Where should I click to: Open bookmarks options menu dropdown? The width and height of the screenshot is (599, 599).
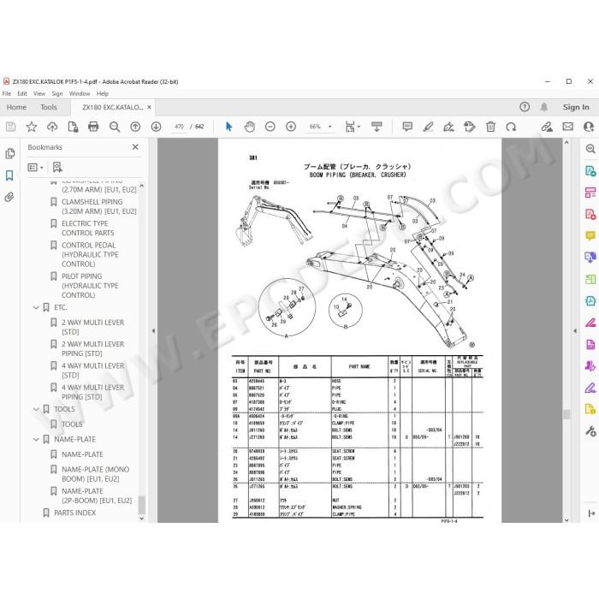point(36,168)
